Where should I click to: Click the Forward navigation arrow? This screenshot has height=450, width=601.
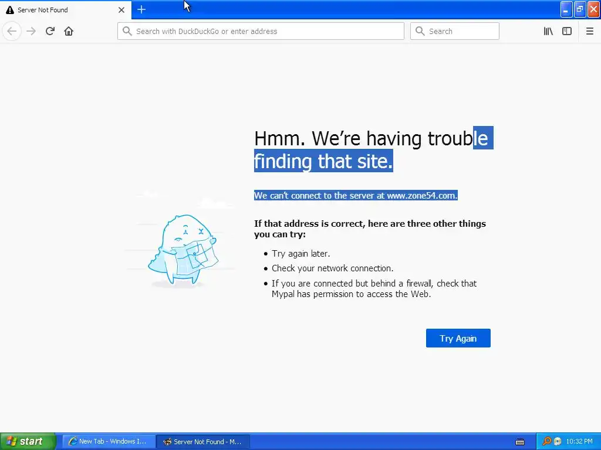31,31
